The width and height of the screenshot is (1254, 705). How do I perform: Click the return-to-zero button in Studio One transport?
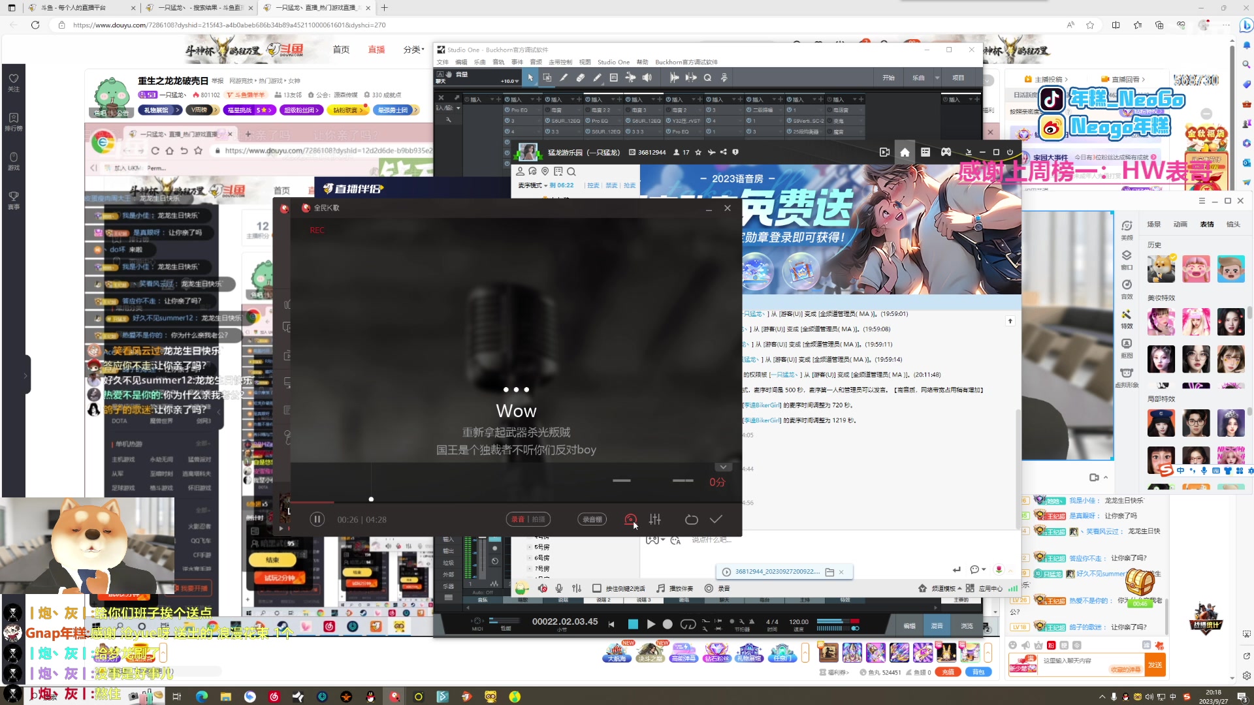(x=611, y=624)
